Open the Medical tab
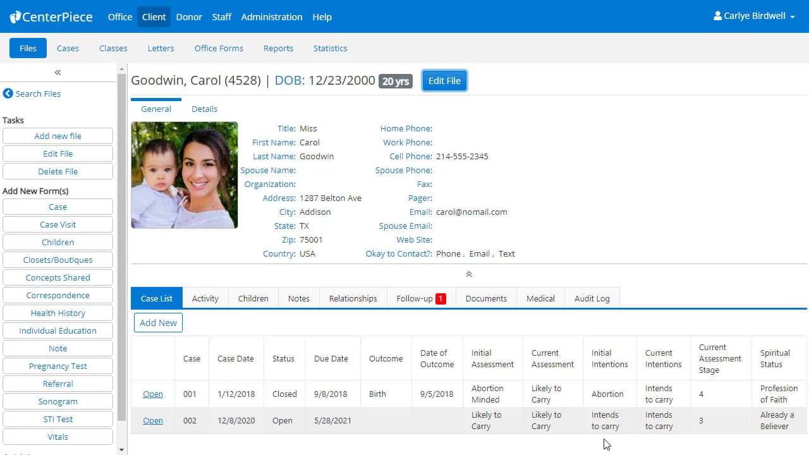Screen dimensions: 809x455 [x=540, y=298]
